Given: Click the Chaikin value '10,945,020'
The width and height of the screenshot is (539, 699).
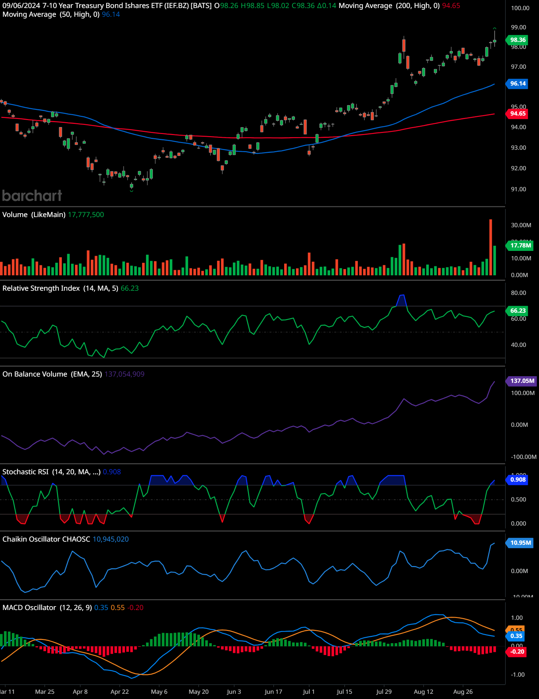Looking at the screenshot, I should 111,539.
